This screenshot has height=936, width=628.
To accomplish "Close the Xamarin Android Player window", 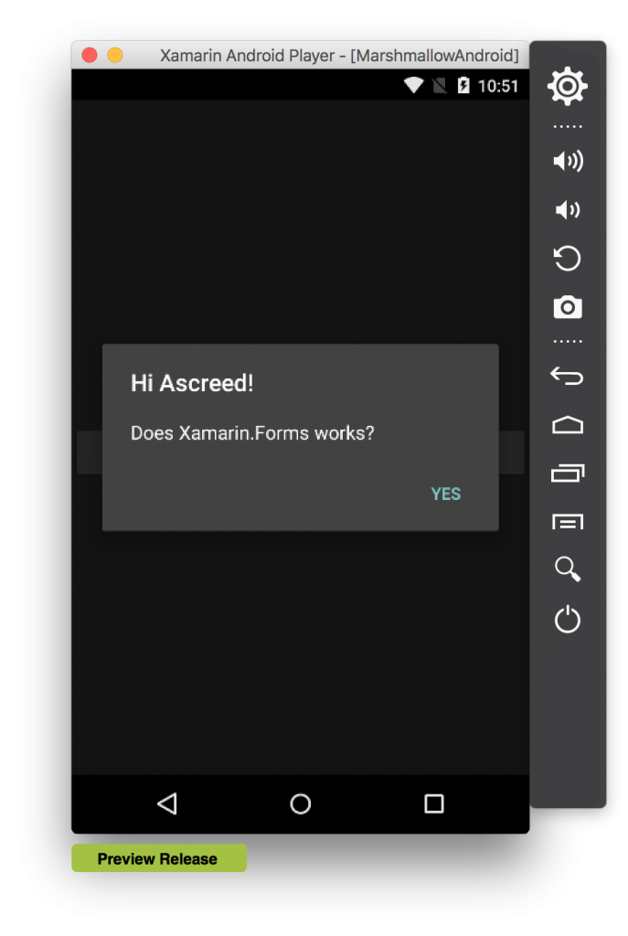I will (x=90, y=55).
